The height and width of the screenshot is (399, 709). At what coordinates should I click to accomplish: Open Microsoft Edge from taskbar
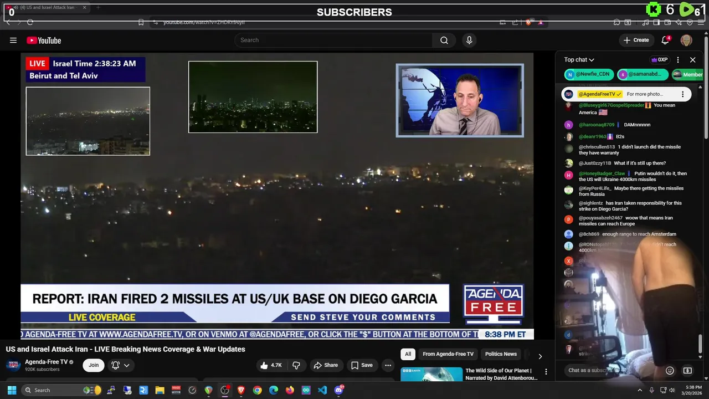[274, 390]
